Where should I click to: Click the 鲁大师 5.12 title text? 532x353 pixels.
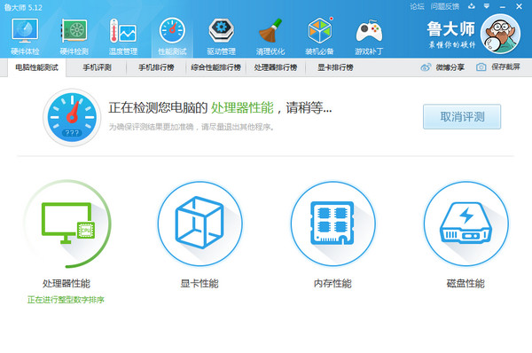pyautogui.click(x=23, y=7)
